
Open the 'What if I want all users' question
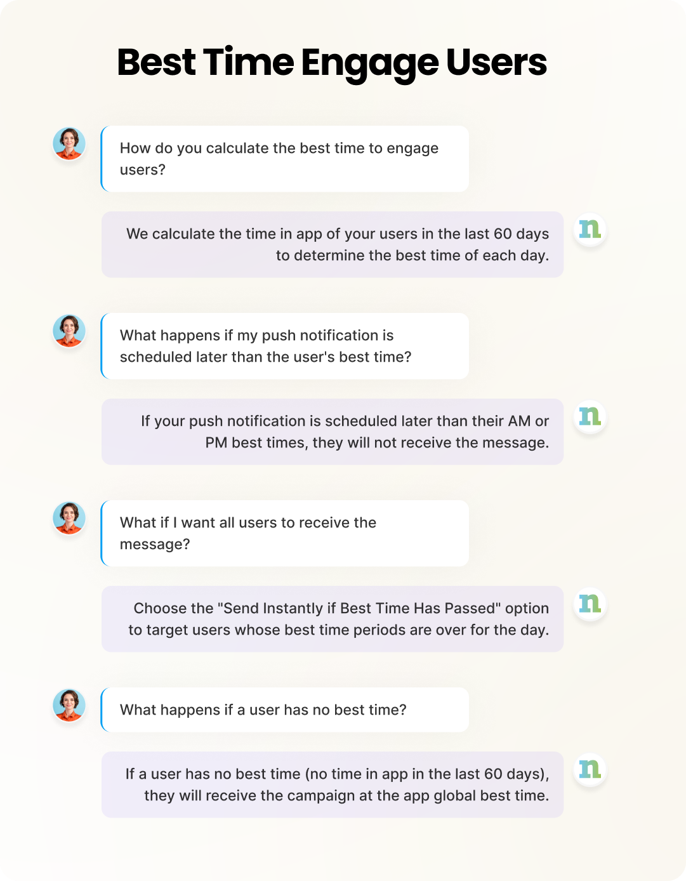(x=284, y=533)
